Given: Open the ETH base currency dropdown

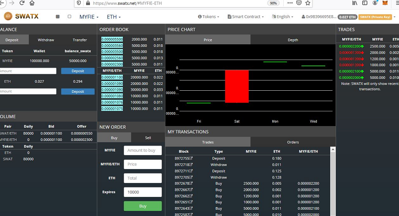Looking at the screenshot, I should [114, 17].
